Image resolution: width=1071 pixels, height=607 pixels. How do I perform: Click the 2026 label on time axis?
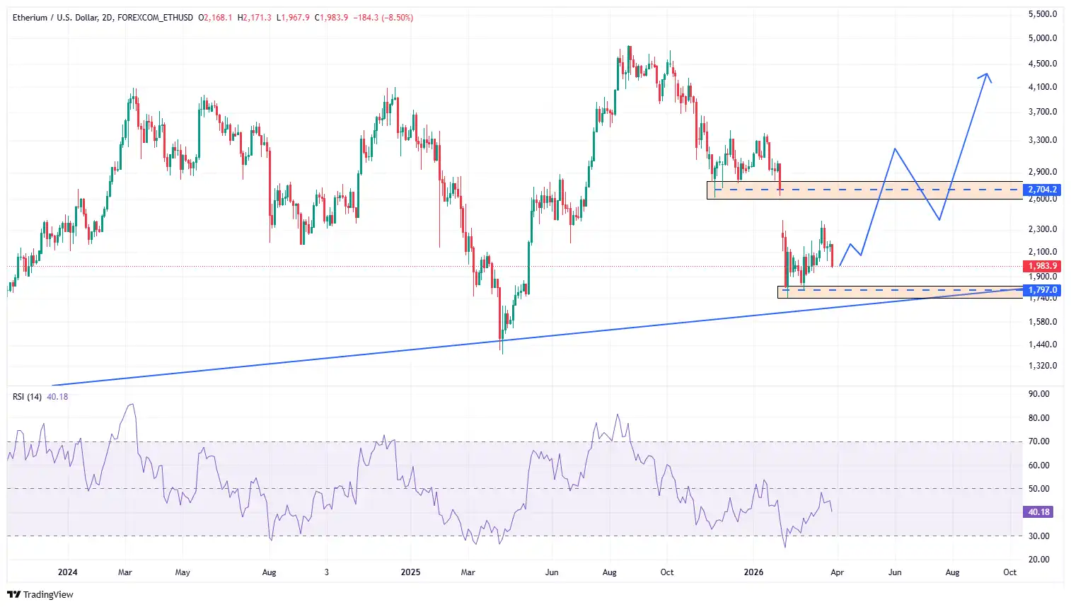tap(754, 572)
